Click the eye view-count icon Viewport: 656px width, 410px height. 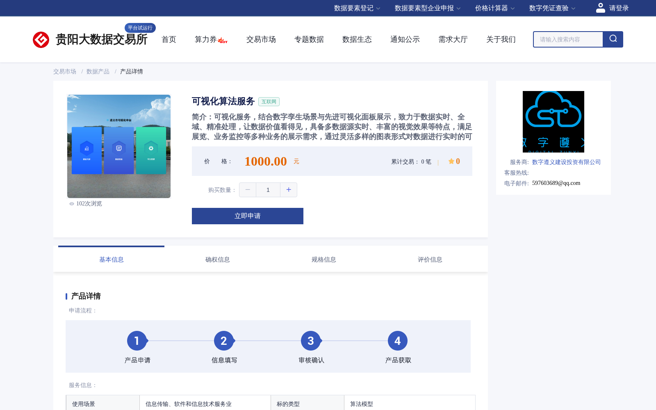[72, 204]
